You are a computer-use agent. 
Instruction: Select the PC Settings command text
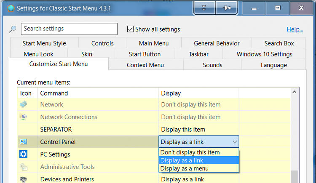click(55, 154)
